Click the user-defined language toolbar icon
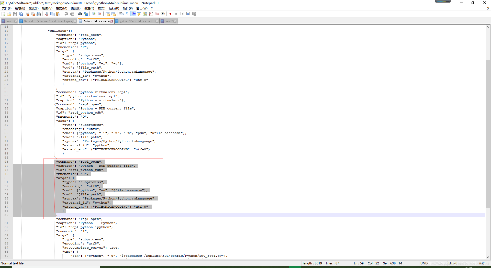The width and height of the screenshot is (491, 268). (x=139, y=14)
